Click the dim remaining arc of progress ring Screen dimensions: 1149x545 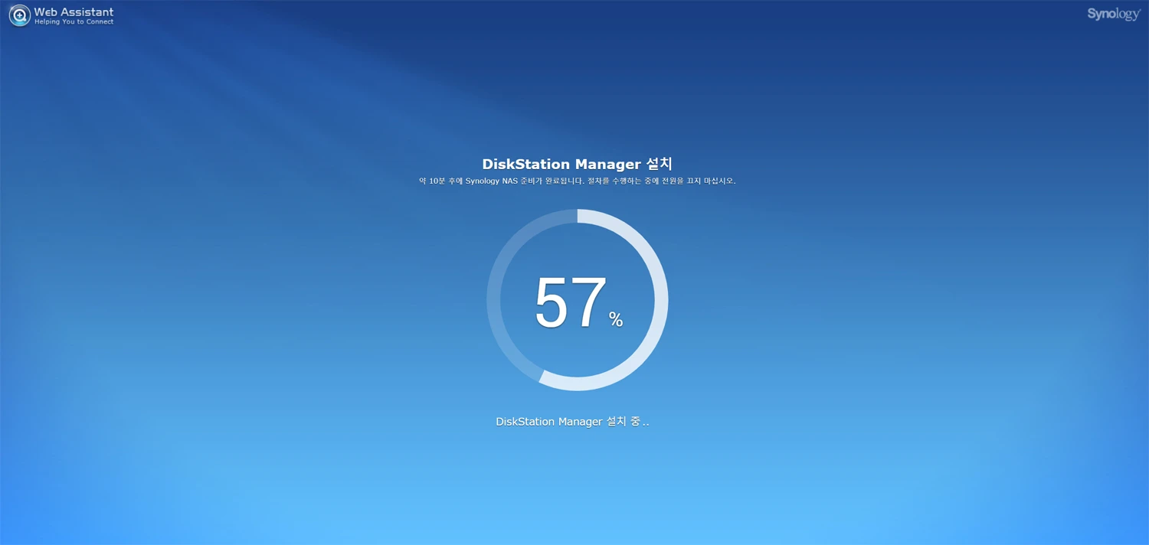coord(494,300)
